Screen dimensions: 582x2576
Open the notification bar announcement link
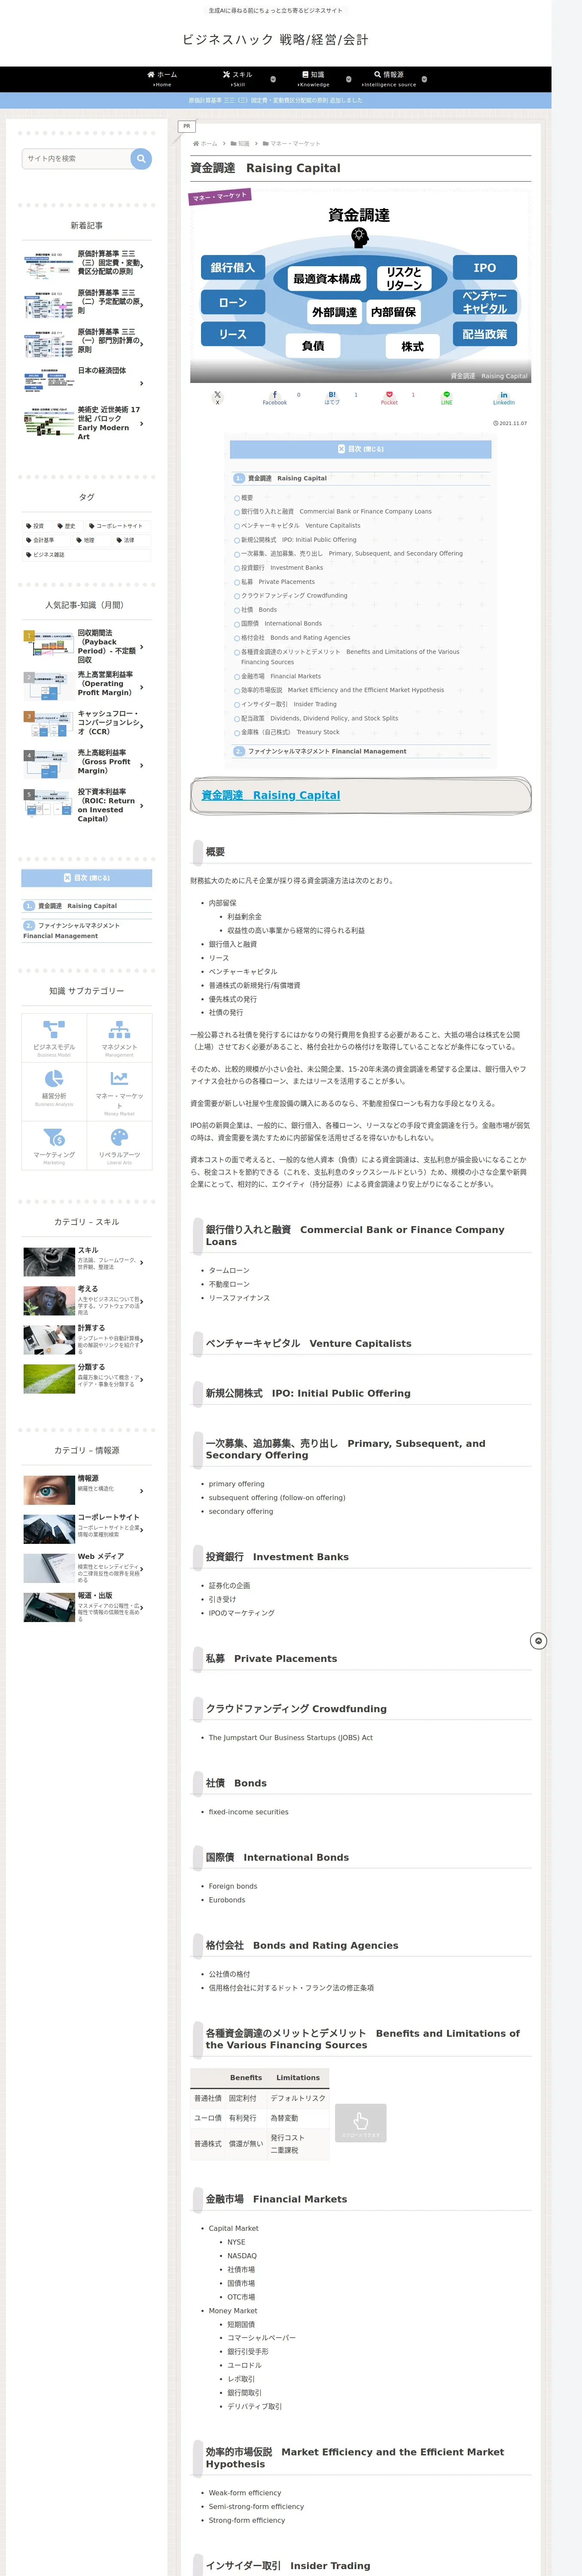pyautogui.click(x=276, y=100)
